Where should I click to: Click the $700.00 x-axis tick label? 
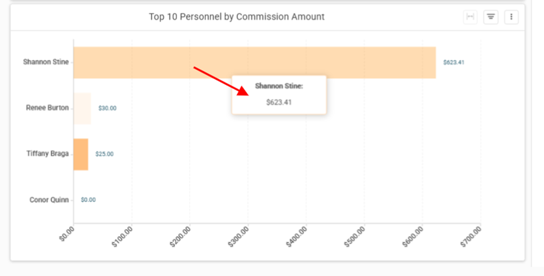471,237
